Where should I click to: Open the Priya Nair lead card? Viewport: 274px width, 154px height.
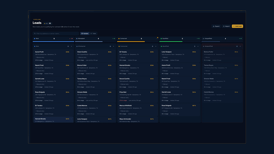coord(138,96)
